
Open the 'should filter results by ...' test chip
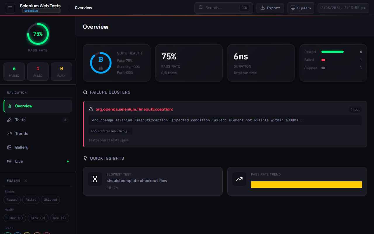pyautogui.click(x=110, y=131)
